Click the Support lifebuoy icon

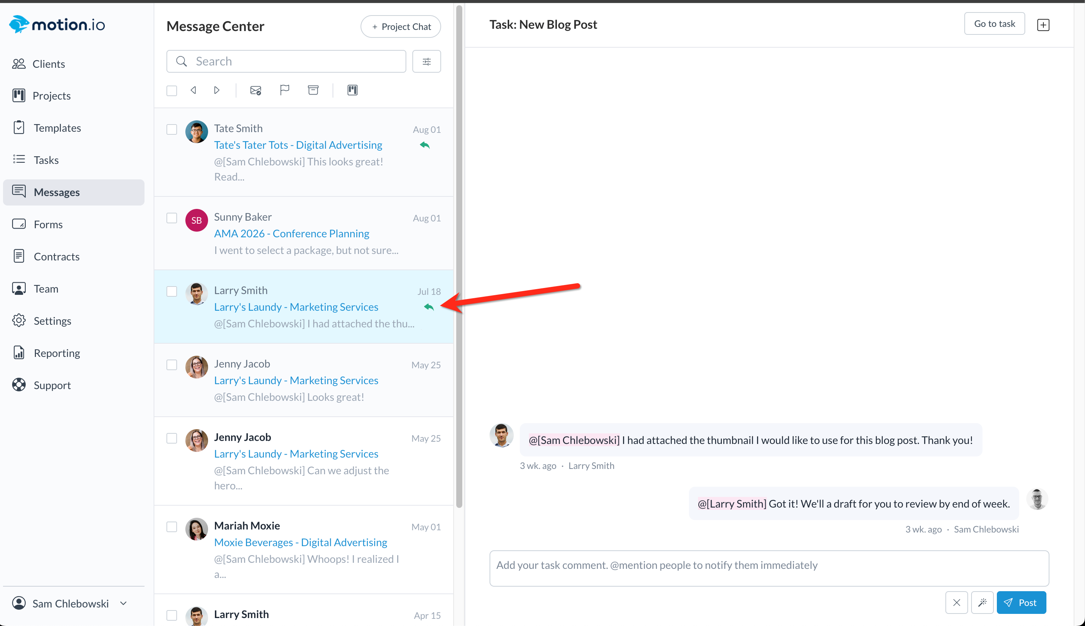[x=19, y=385]
